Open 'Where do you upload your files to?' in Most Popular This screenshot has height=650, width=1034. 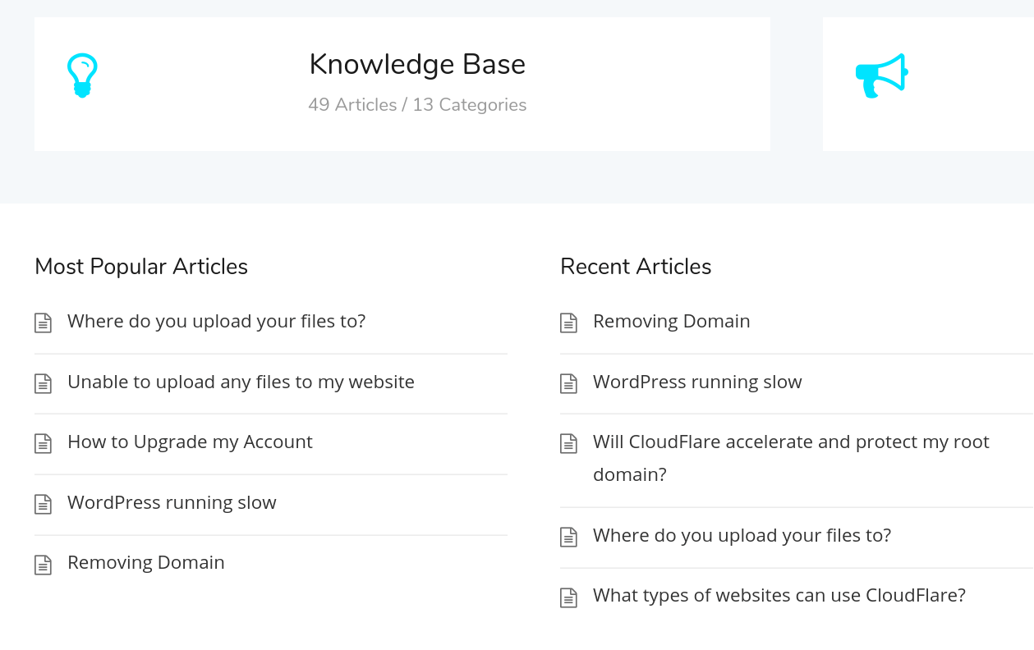click(x=217, y=321)
